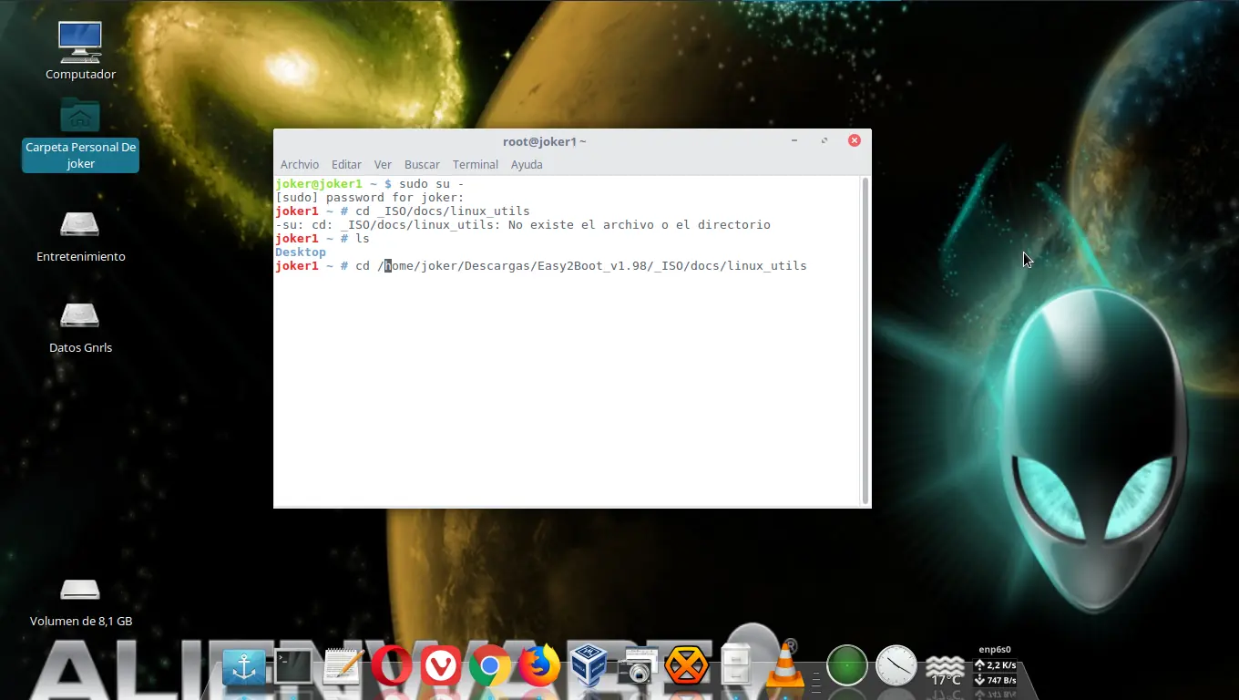Screen dimensions: 1239x700
Task: Open the Buscar menu
Action: click(x=422, y=164)
